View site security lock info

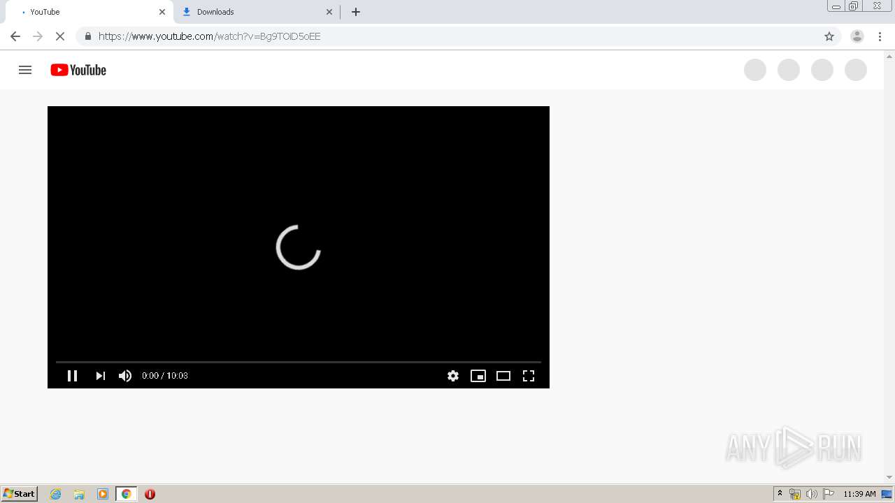pyautogui.click(x=87, y=36)
